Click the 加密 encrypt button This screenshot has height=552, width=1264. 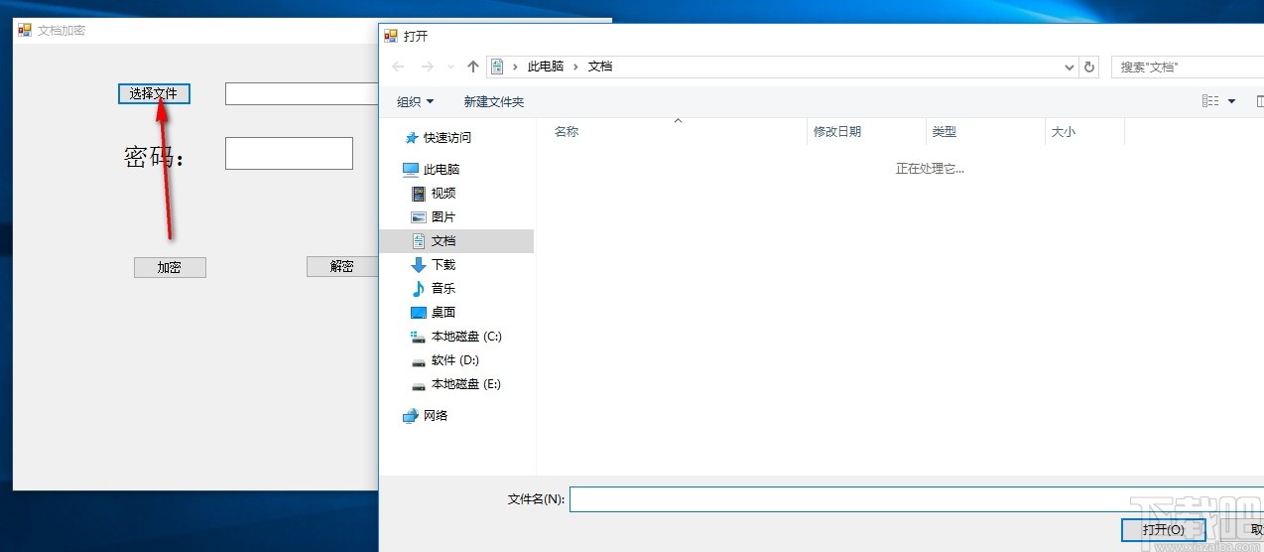coord(170,267)
